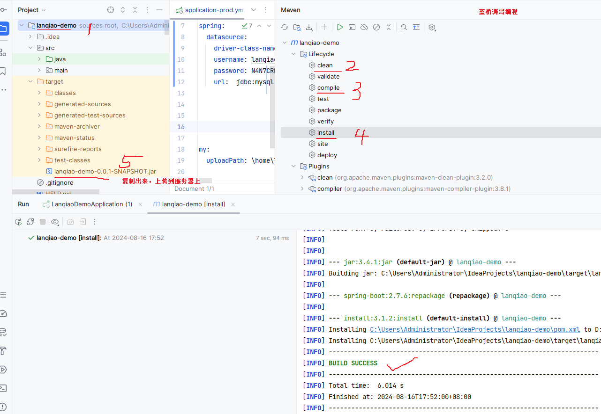Collapse the lanqiao-demo Maven root node

[285, 43]
